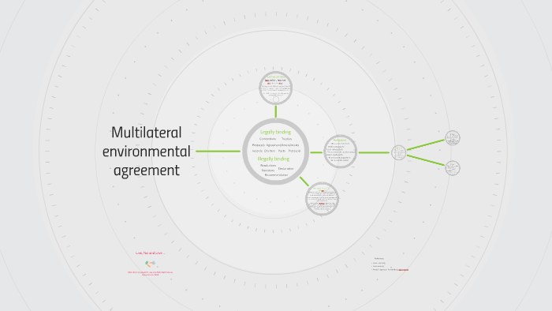Open the circle frame at the central circle's lower right

pos(322,199)
